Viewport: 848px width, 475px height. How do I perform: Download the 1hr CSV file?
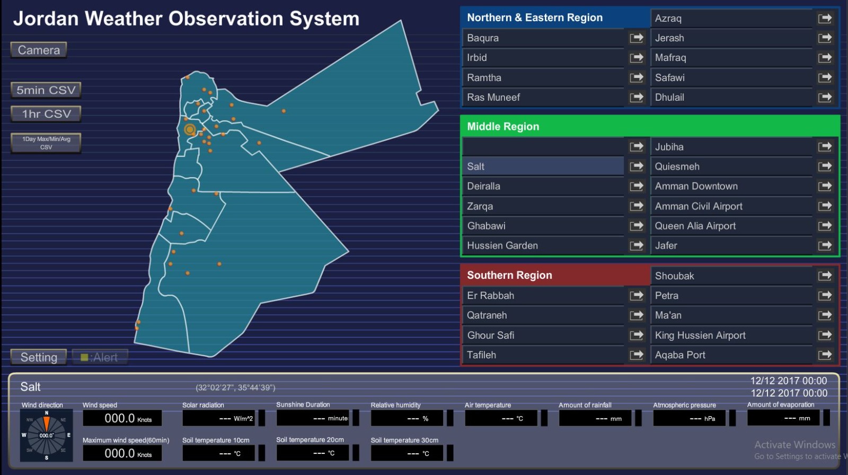46,114
